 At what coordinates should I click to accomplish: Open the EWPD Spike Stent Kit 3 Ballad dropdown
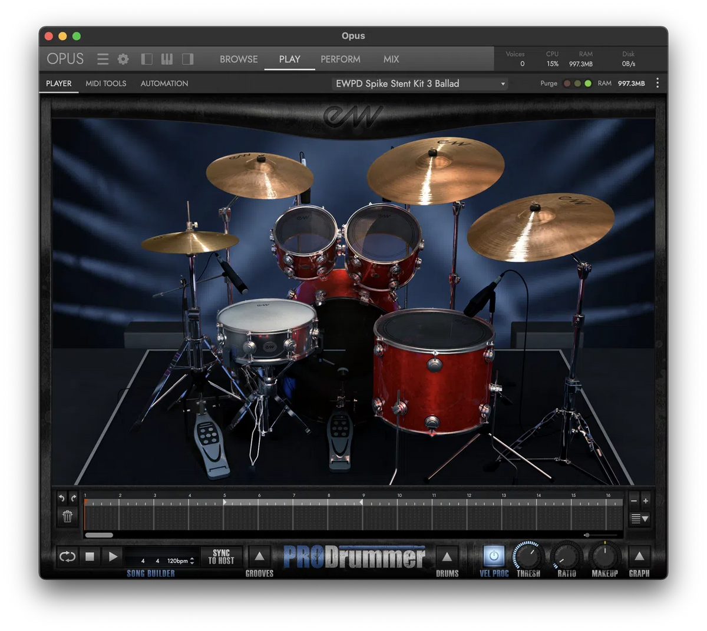419,84
